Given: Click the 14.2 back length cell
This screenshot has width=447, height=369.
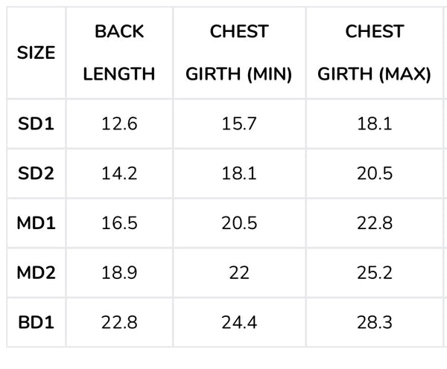Looking at the screenshot, I should click(x=119, y=173).
